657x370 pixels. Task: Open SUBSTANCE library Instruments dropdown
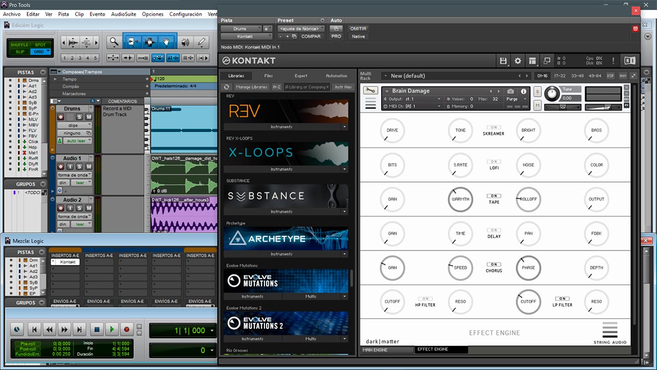tap(344, 212)
